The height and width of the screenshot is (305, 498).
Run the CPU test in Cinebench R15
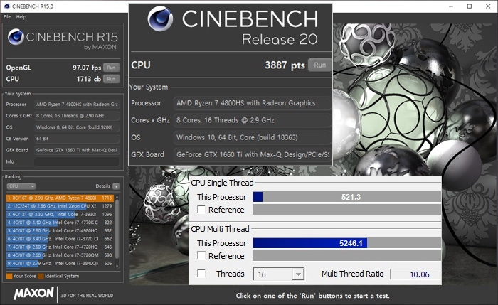[111, 79]
